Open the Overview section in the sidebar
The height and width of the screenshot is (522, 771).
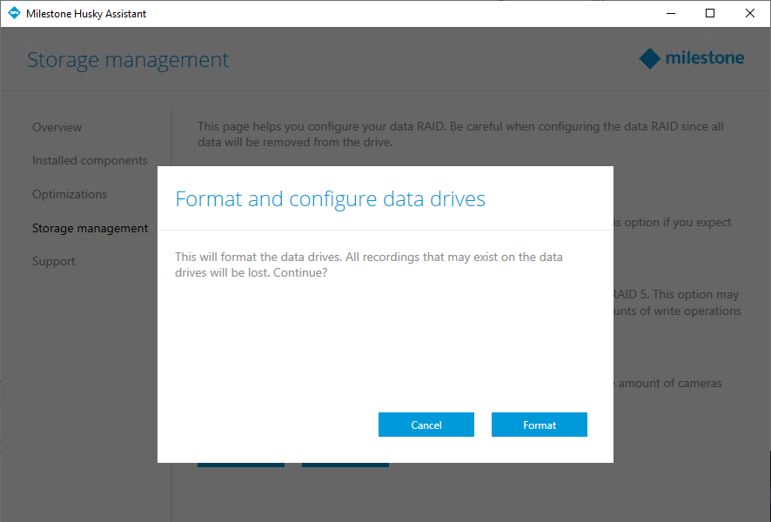click(57, 127)
